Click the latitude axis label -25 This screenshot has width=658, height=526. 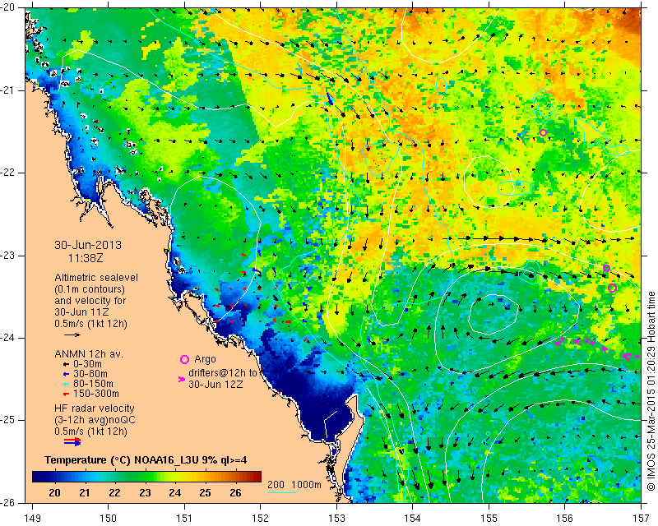coord(7,420)
